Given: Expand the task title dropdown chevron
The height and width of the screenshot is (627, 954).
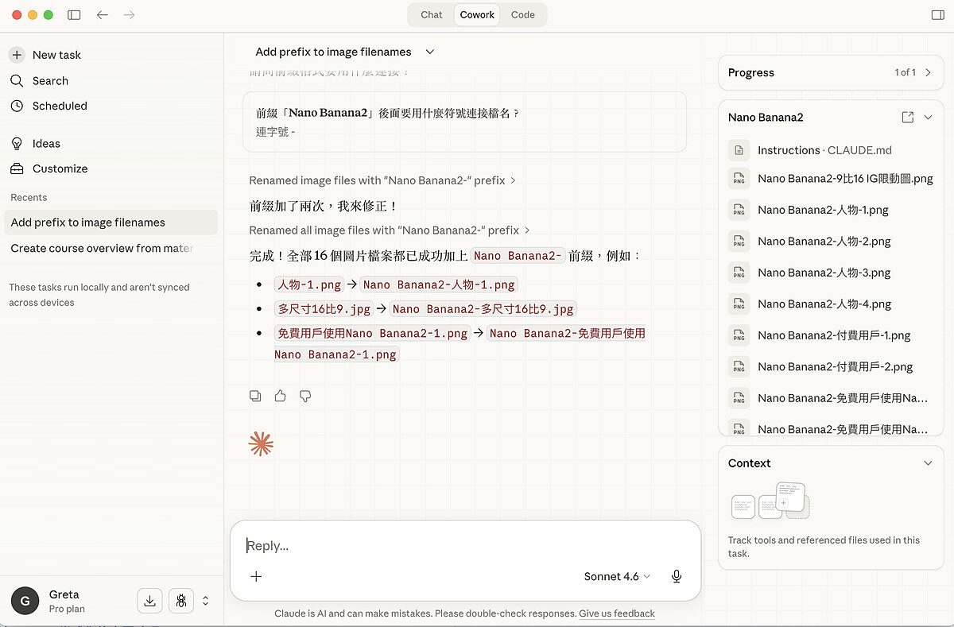Looking at the screenshot, I should coord(430,52).
